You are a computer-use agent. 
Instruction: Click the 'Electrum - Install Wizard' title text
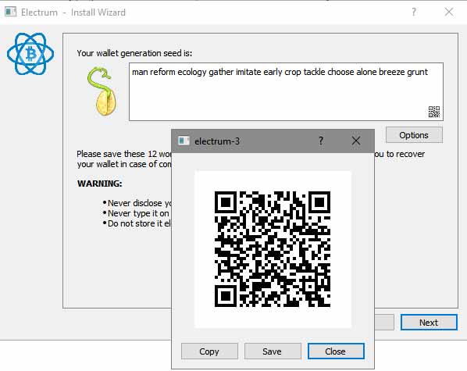click(73, 12)
